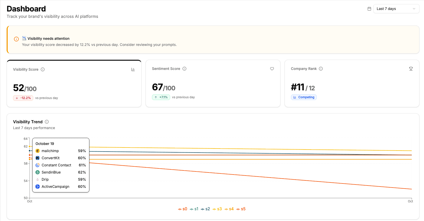Click the calendar icon beside the date range
The height and width of the screenshot is (221, 424).
coord(369,9)
